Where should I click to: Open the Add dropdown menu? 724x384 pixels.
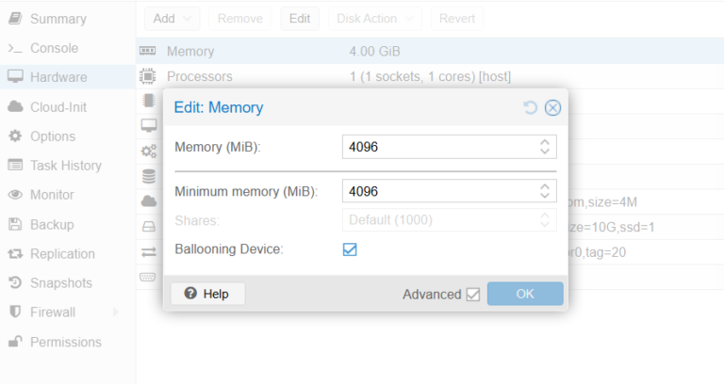[172, 18]
